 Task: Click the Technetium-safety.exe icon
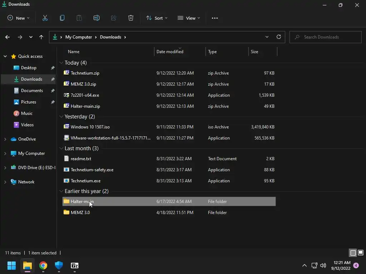[66, 169]
